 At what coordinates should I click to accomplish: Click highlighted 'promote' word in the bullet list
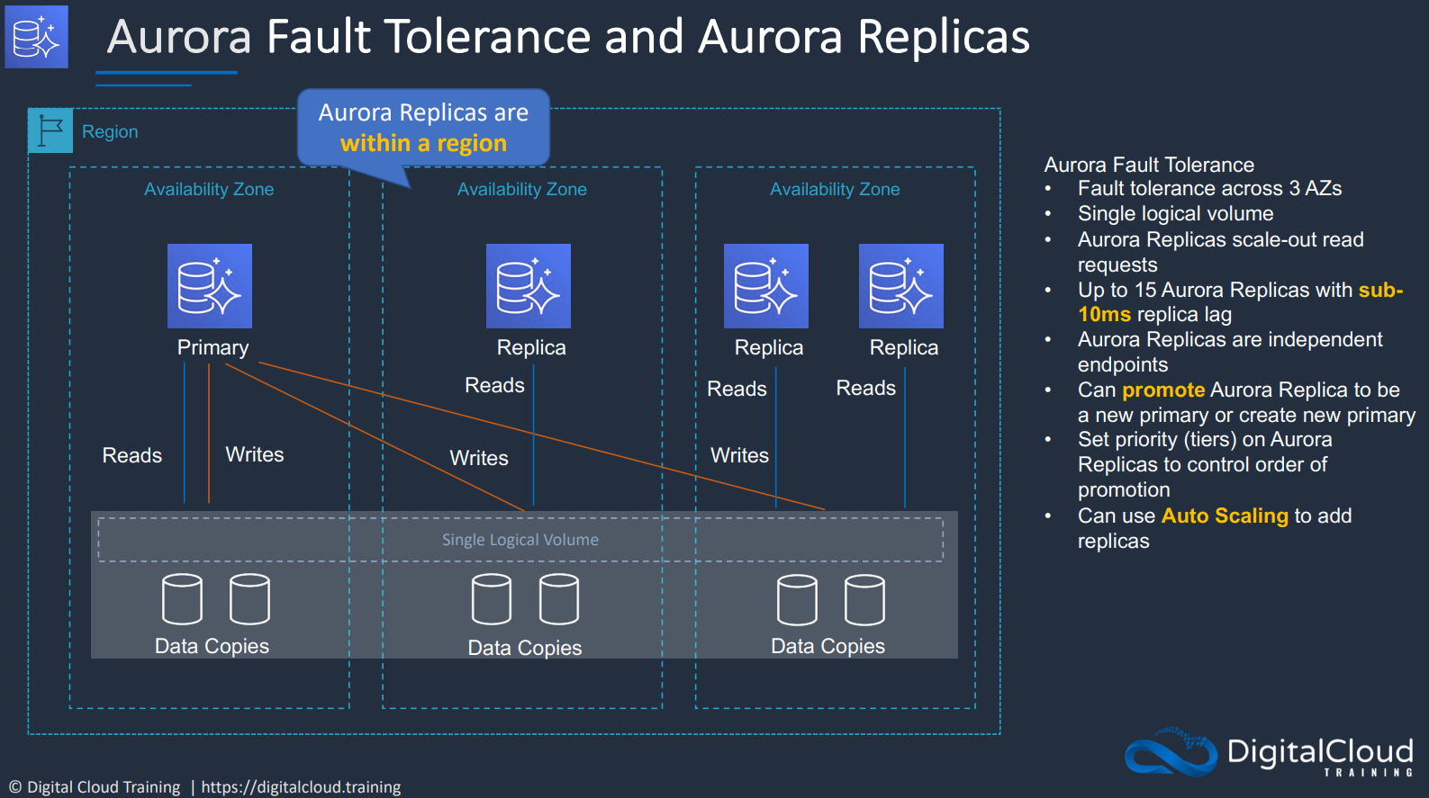[x=1163, y=390]
